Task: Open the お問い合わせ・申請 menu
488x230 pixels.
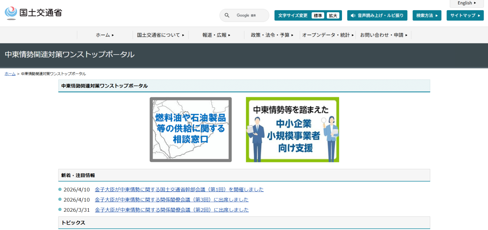Action: pos(383,35)
